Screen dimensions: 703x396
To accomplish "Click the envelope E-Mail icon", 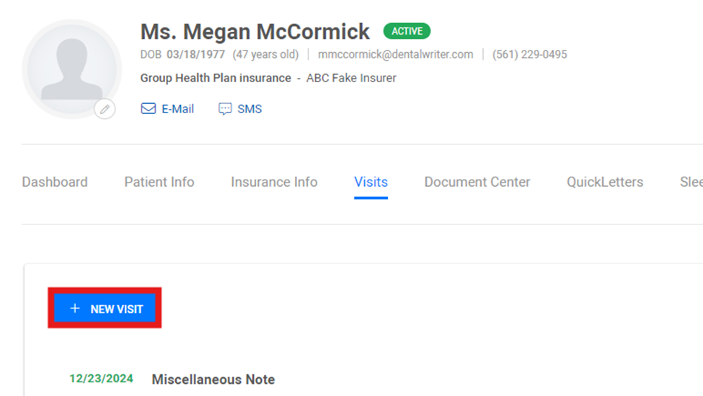I will click(x=149, y=108).
